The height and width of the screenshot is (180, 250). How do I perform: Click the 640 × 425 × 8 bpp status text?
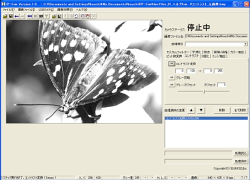(x=220, y=177)
